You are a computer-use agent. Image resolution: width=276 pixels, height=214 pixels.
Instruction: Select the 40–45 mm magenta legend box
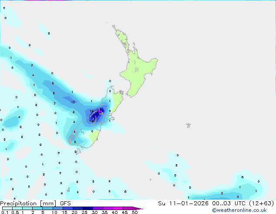click(118, 208)
